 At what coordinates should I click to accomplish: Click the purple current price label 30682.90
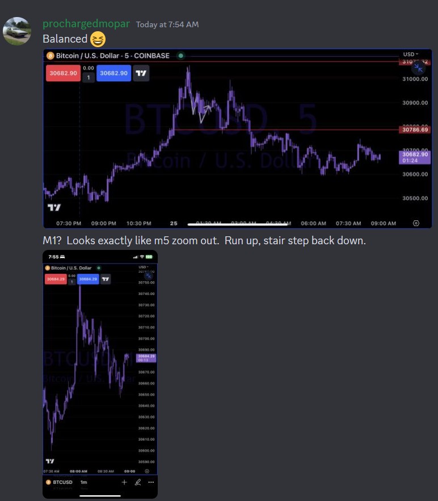coord(415,157)
